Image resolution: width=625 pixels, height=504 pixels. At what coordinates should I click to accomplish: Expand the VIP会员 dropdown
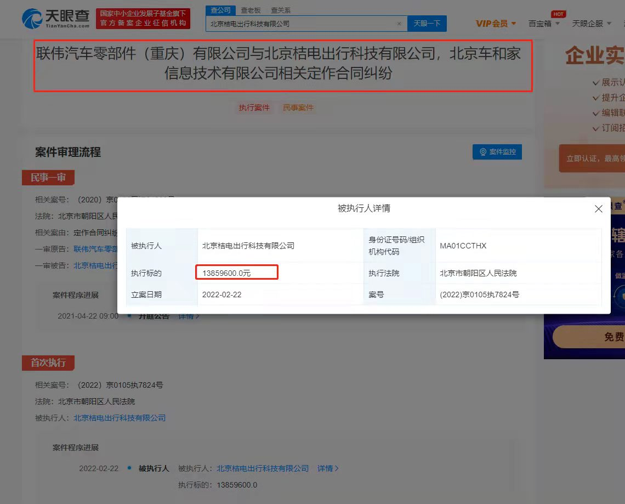(x=496, y=24)
